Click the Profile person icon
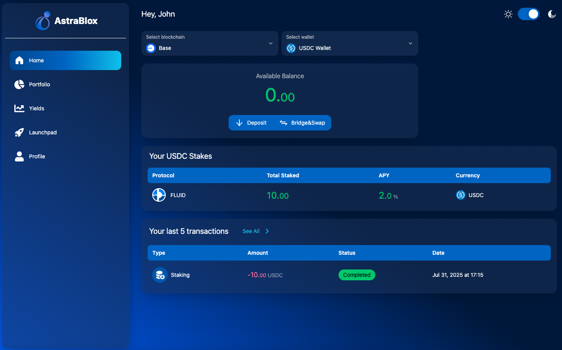Screen dimensions: 562x350 pos(19,156)
